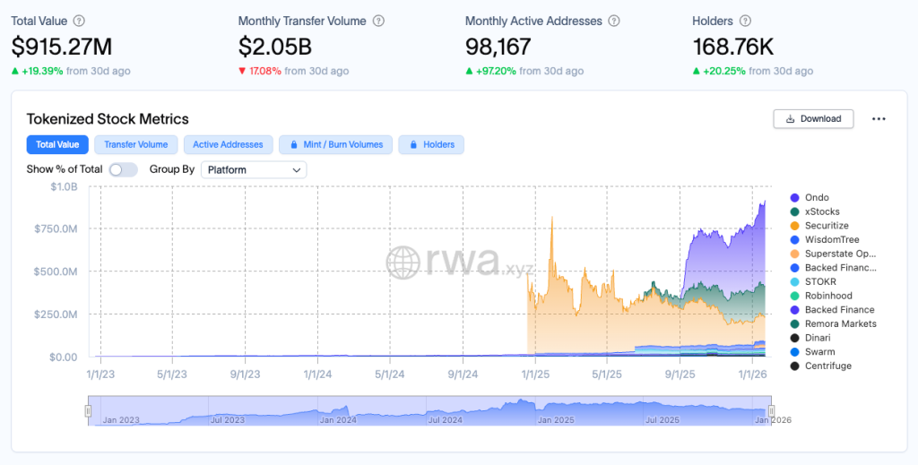Screen dimensions: 918x465
Task: Click the Monthly Active Addresses help icon
Action: point(613,21)
